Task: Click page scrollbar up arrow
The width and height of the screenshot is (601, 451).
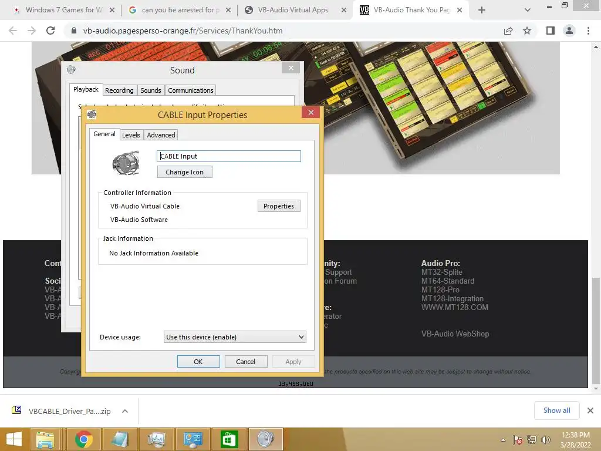Action: tap(596, 47)
